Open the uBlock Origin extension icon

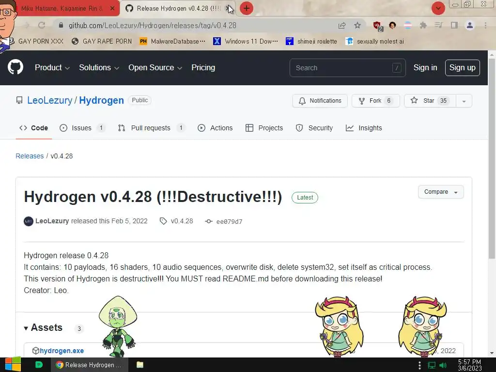click(x=377, y=26)
